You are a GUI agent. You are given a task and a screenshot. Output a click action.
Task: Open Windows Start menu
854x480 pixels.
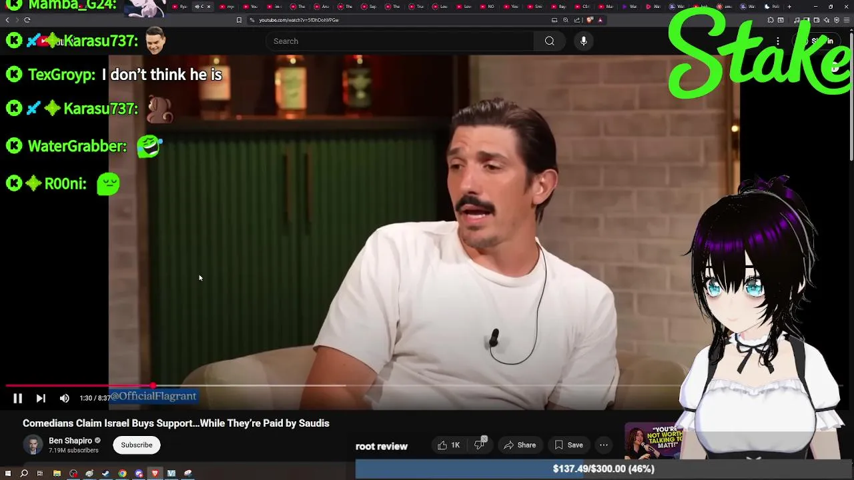7,473
